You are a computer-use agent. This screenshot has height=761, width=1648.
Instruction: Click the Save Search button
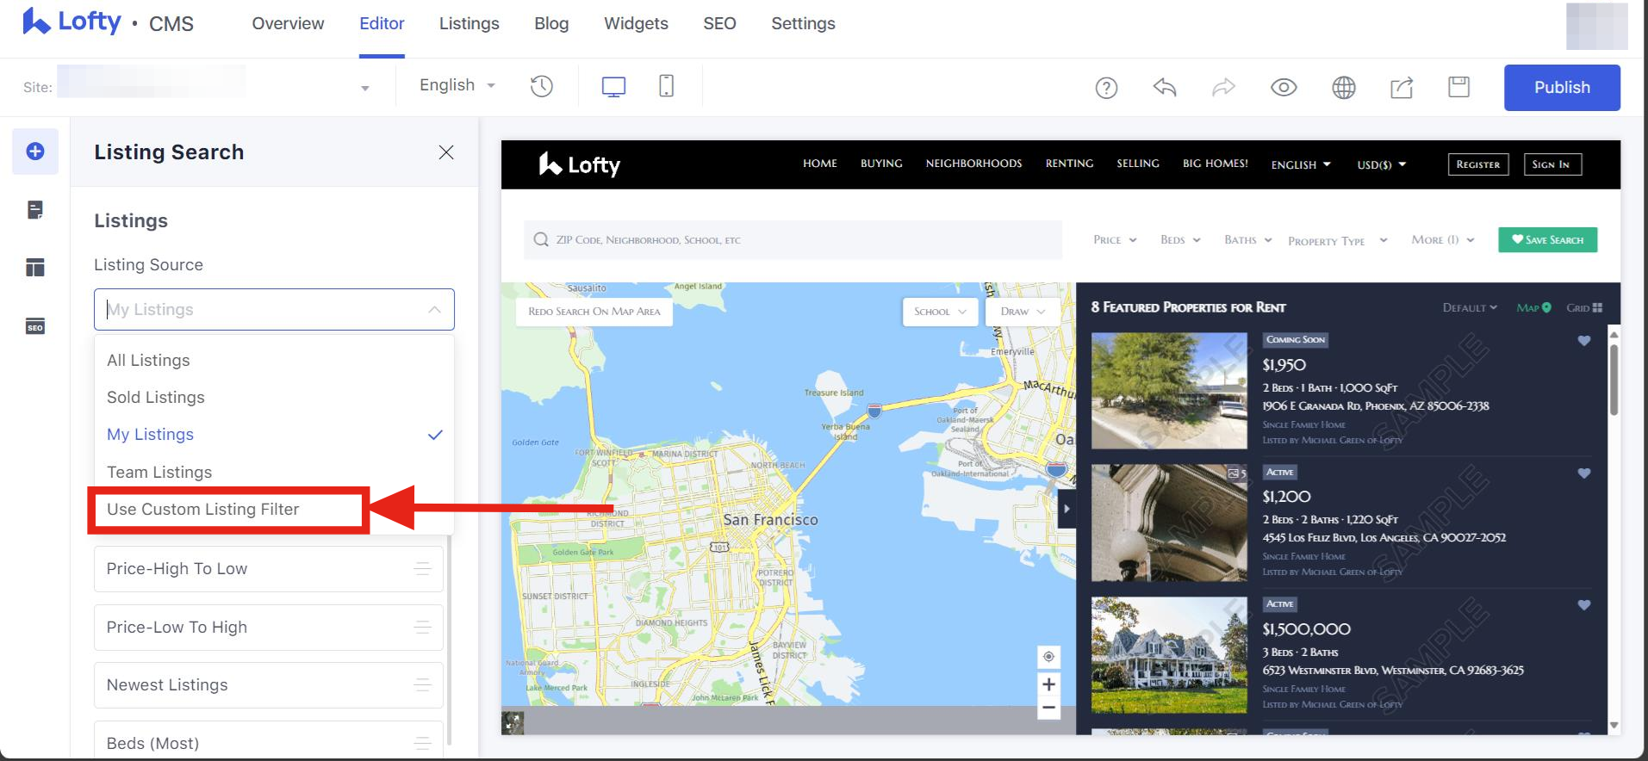(1547, 240)
